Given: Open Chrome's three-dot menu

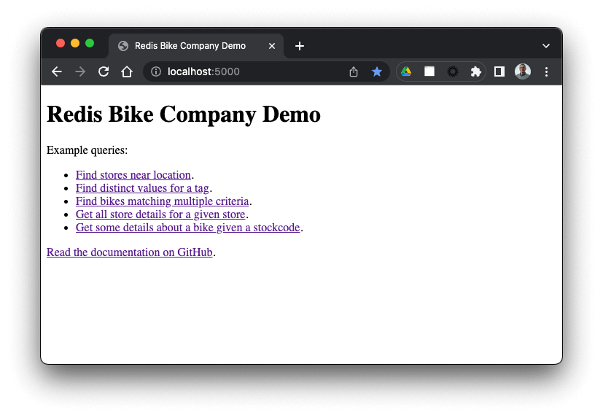Looking at the screenshot, I should pyautogui.click(x=546, y=71).
